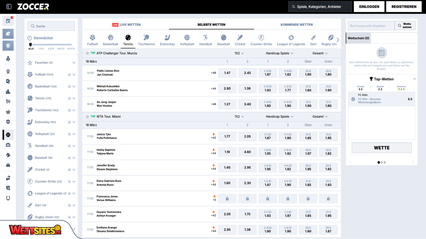
Task: Open the Handicap Spiele dropdown for ATP Murcia
Action: tap(280, 53)
